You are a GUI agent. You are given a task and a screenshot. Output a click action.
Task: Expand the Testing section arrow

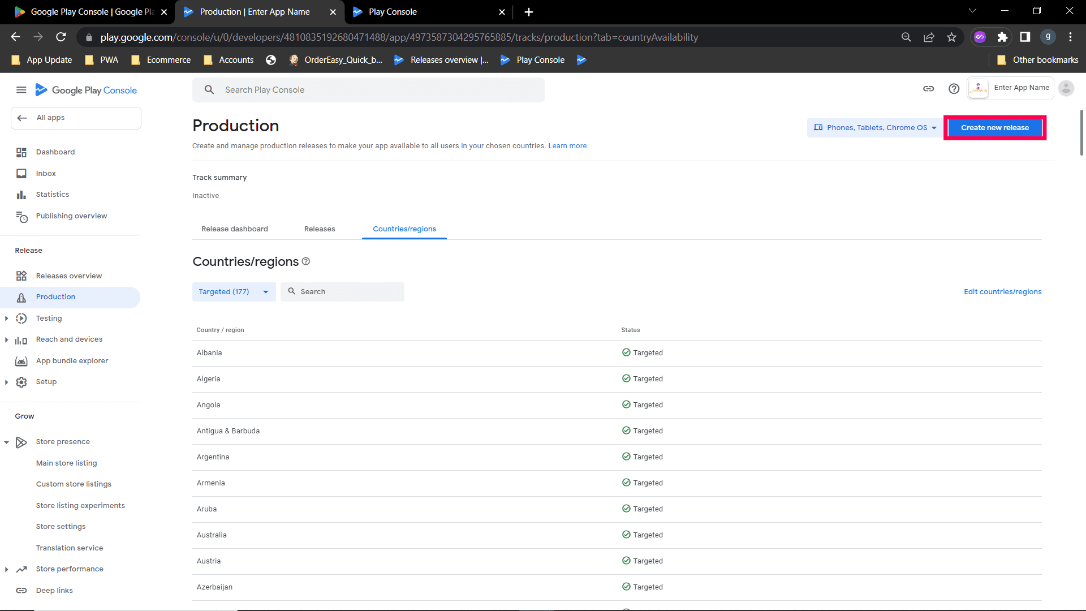(6, 319)
